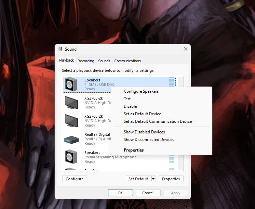Open the Set Default dropdown arrow
The image size is (255, 209).
pyautogui.click(x=153, y=179)
